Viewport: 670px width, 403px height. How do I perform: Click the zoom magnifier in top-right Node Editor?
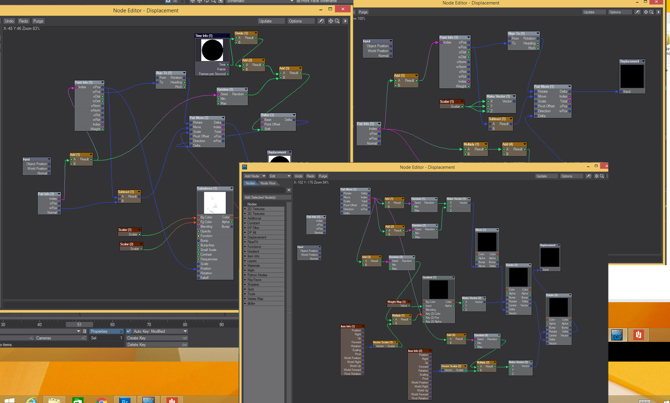tap(651, 12)
